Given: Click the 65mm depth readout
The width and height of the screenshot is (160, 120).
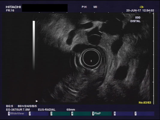Looking at the screenshot, I should (x=71, y=110).
